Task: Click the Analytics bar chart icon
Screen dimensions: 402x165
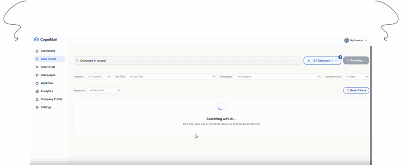Action: 37,91
